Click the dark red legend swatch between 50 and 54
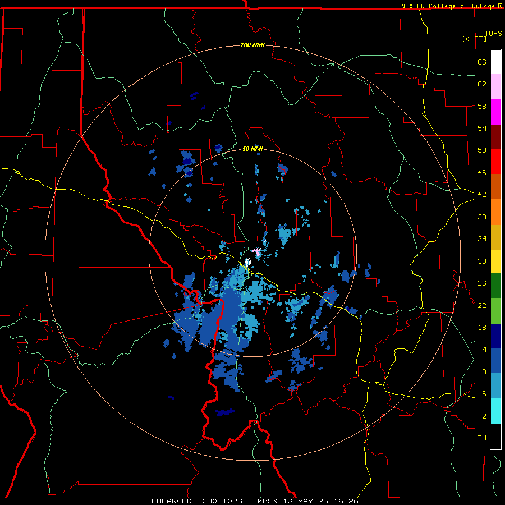The image size is (505, 505). (495, 136)
